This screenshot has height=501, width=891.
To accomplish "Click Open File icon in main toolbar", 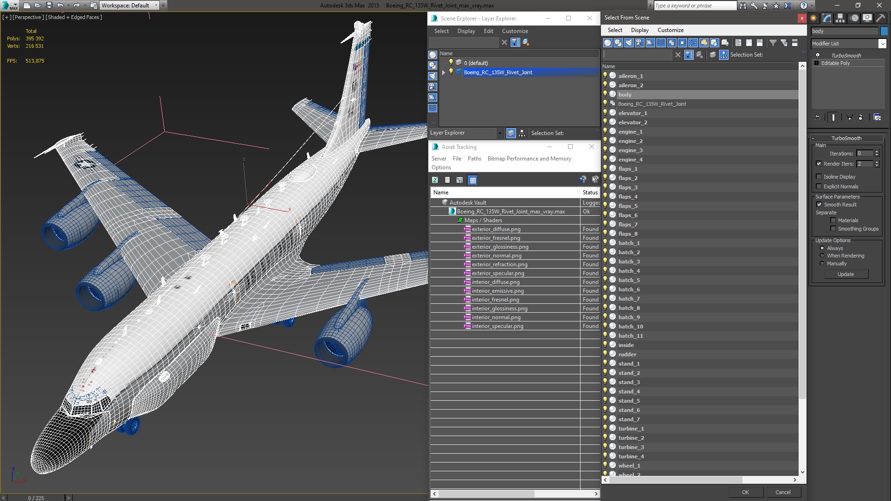I will [x=38, y=6].
